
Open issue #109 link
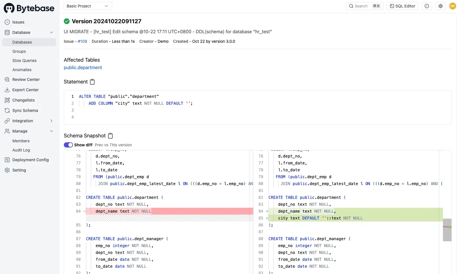(x=82, y=41)
